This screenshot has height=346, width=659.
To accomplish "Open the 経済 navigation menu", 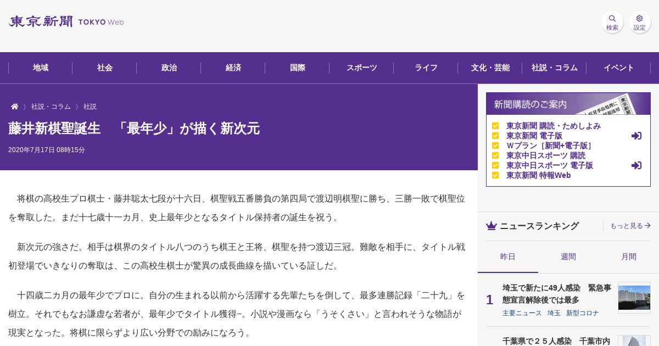I will click(x=233, y=68).
